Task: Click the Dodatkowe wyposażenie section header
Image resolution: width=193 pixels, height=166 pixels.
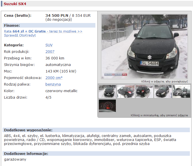Action: pyautogui.click(x=96, y=130)
